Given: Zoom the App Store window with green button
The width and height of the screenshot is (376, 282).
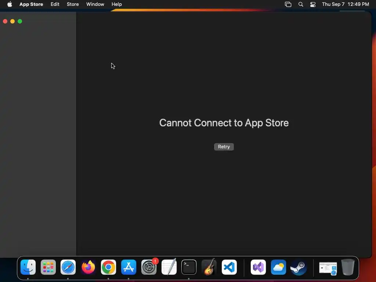Looking at the screenshot, I should 20,21.
